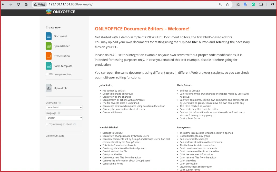Open the media control playlist icon
Image resolution: width=277 pixels, height=172 pixels.
(272, 4)
